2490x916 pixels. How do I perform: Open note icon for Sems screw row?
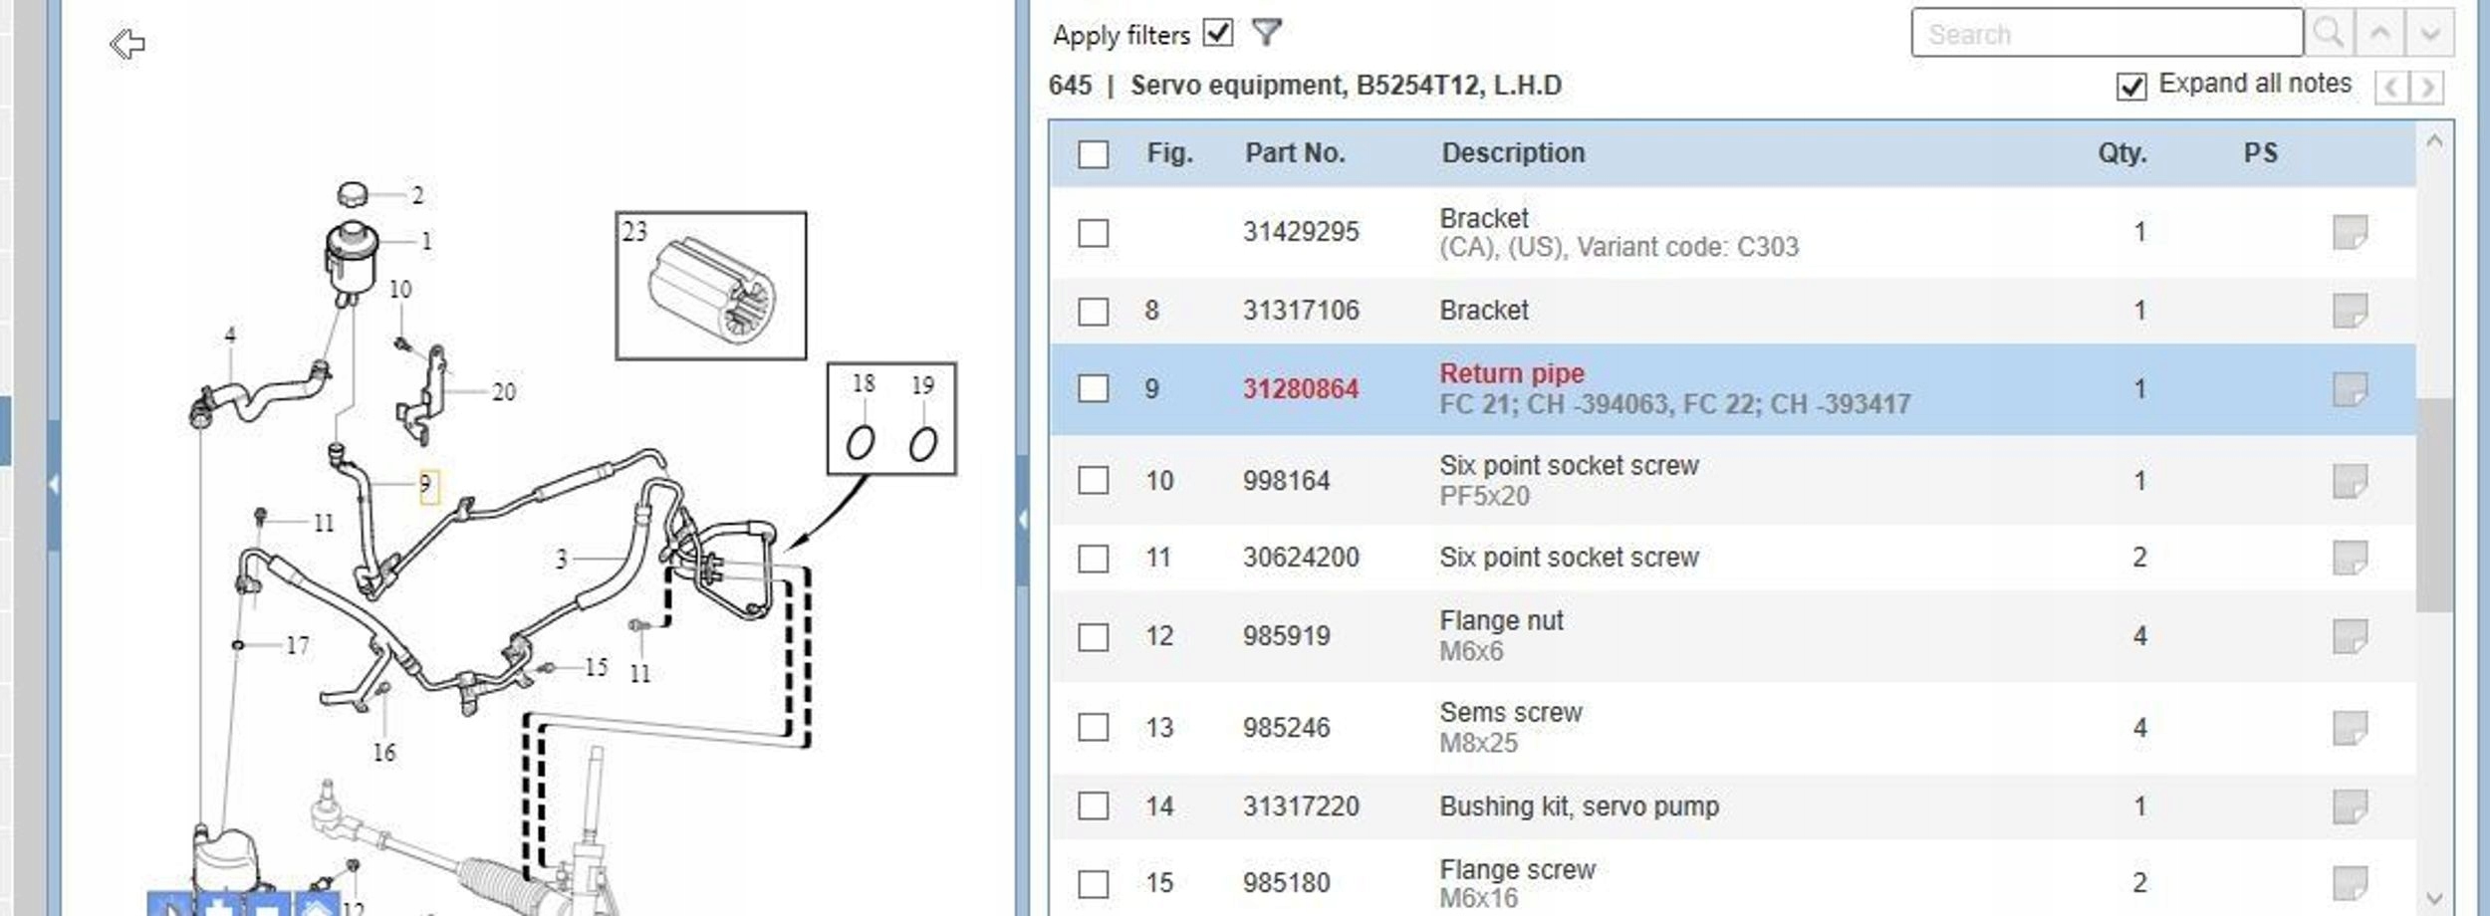(2350, 728)
